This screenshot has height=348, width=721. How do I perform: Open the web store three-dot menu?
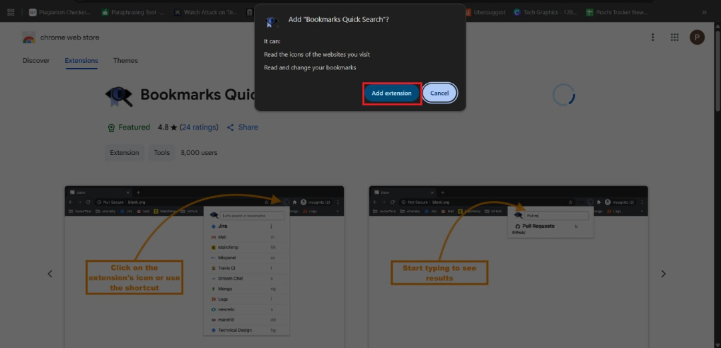tap(652, 37)
